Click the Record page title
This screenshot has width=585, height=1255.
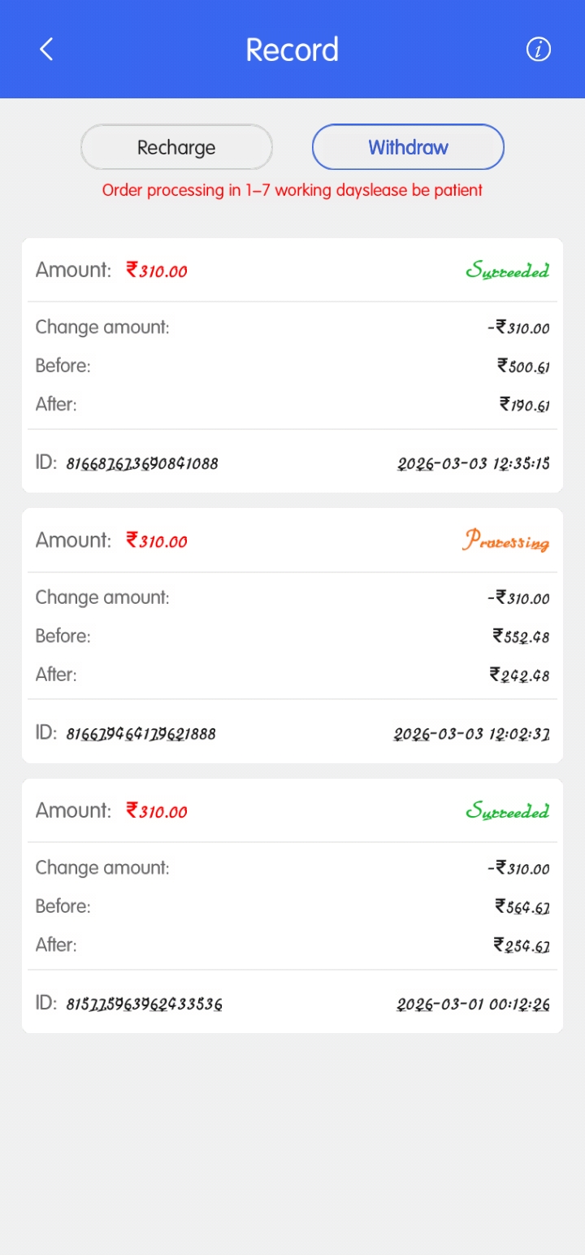point(292,50)
